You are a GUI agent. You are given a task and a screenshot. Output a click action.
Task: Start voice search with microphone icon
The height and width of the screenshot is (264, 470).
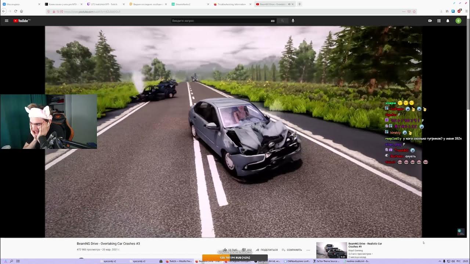tap(293, 21)
